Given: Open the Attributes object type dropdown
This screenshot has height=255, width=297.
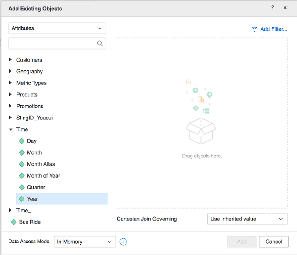Looking at the screenshot, I should (57, 28).
